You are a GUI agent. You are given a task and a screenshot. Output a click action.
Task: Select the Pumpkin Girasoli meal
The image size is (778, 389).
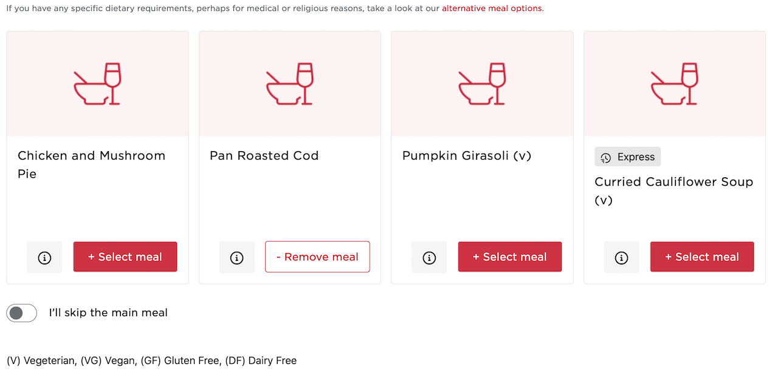(510, 257)
